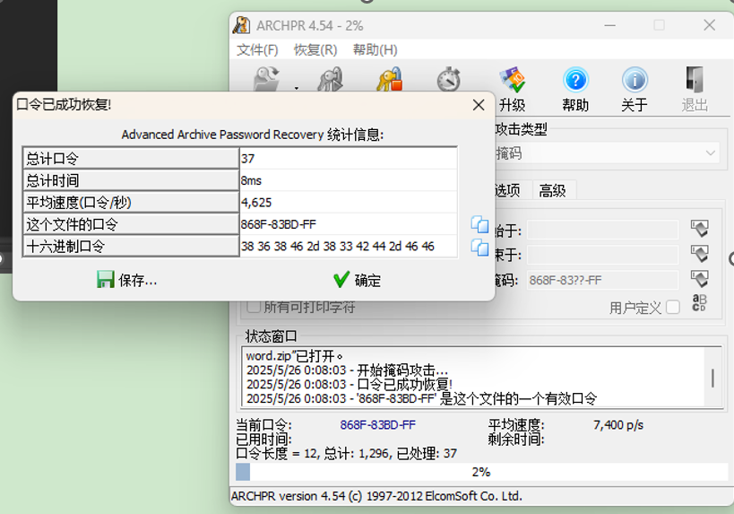The width and height of the screenshot is (734, 514).
Task: Click the Stop recovery key icon
Action: pos(390,79)
